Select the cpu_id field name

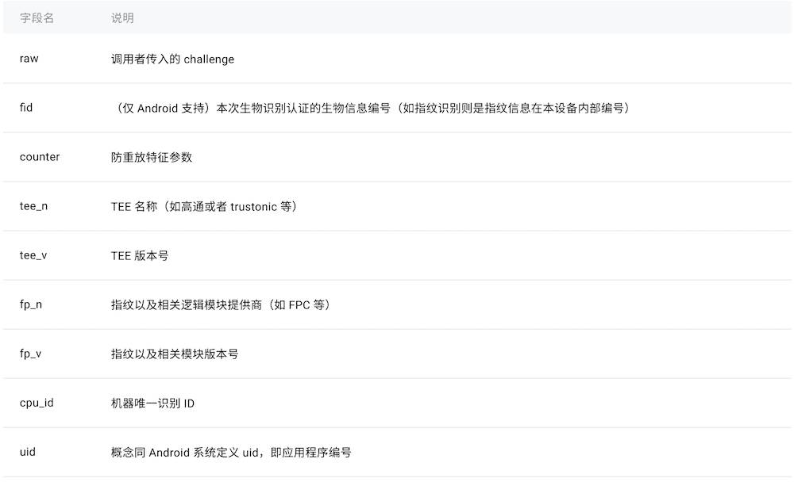[37, 403]
